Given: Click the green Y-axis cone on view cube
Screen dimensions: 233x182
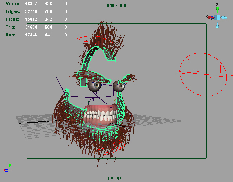Looking at the screenshot, I should pyautogui.click(x=217, y=10).
